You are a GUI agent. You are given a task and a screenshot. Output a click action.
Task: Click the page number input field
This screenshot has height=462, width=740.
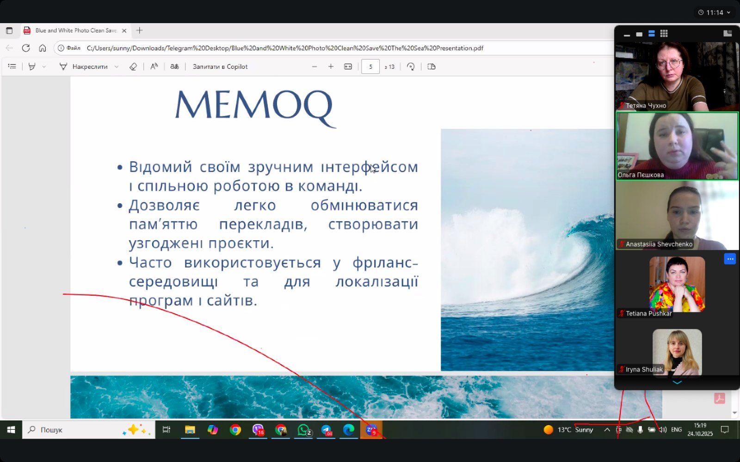(x=370, y=67)
